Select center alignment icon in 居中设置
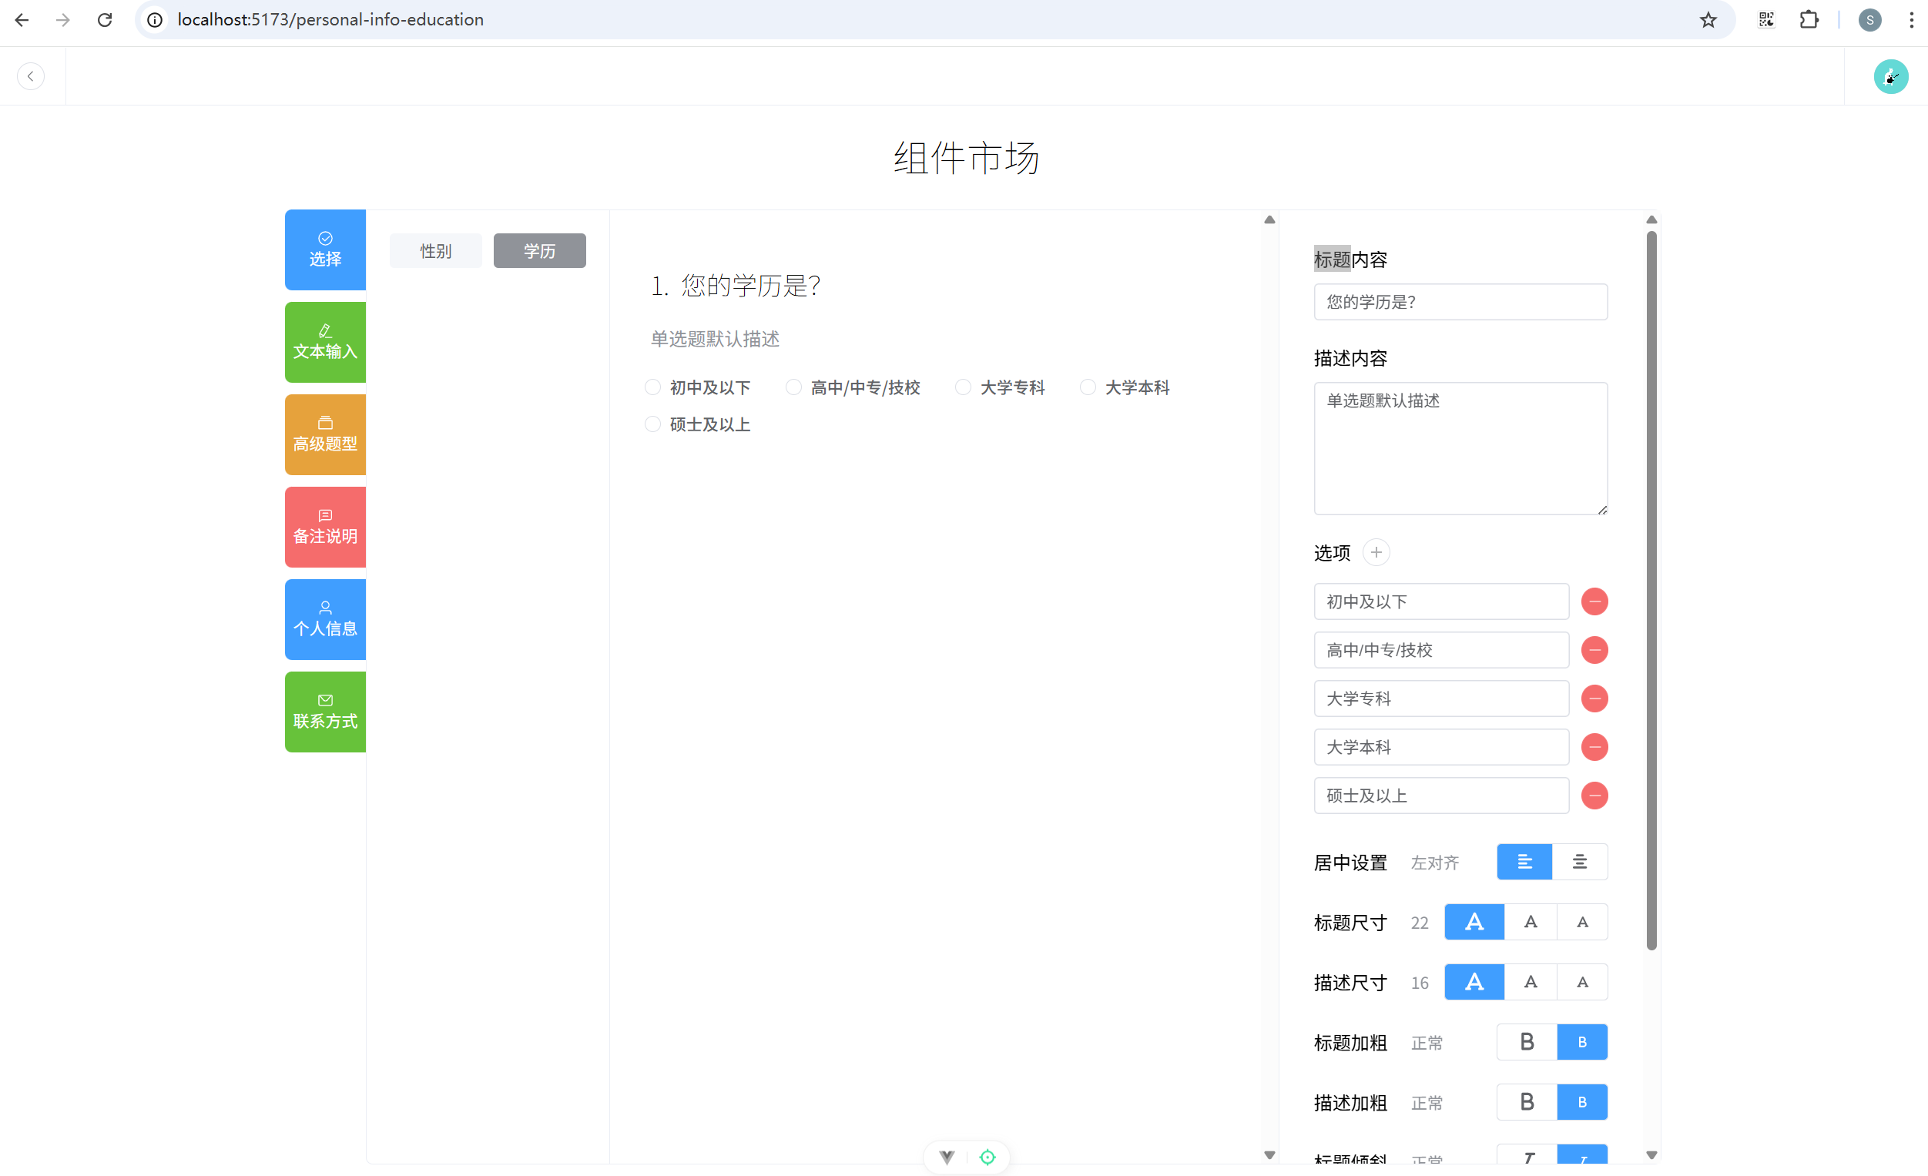Viewport: 1928px width, 1176px height. (1579, 862)
